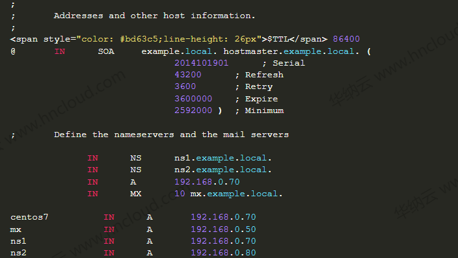Click the mx.example.local. mail server entry
Screen dimensions: 458x258
[236, 194]
